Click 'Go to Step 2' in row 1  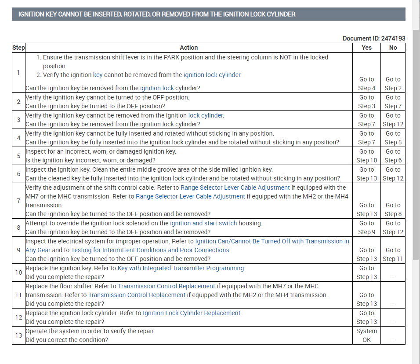point(393,84)
